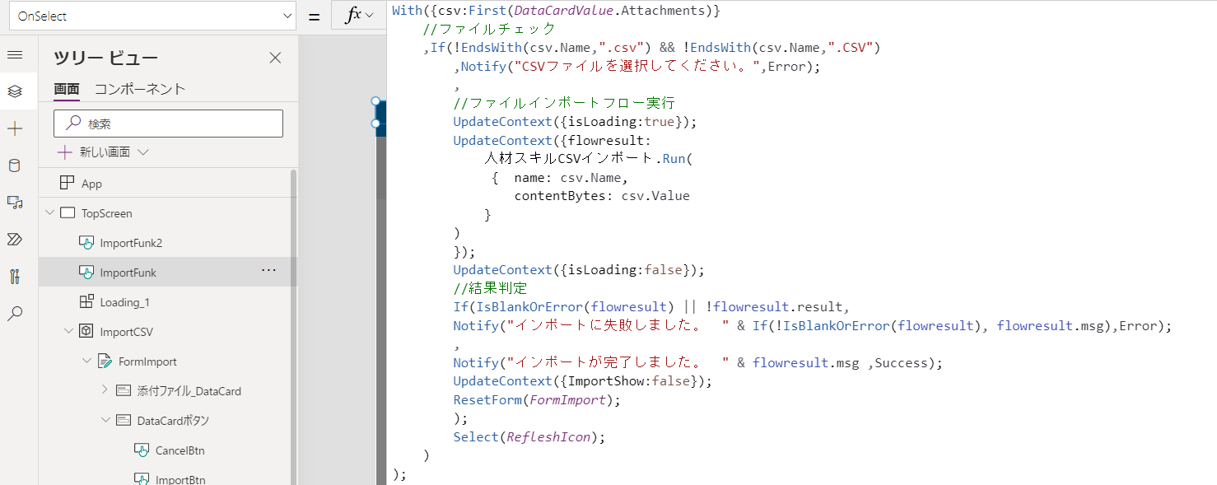Collapse the DataCardボタン node
The image size is (1217, 485).
coord(105,420)
